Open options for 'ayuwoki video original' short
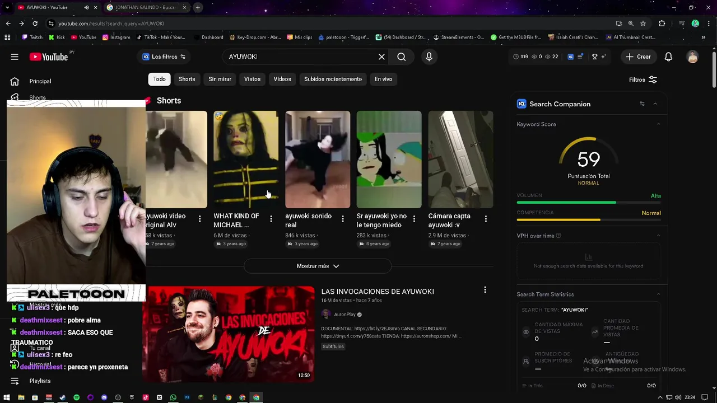Viewport: 717px width, 403px height. pyautogui.click(x=199, y=219)
